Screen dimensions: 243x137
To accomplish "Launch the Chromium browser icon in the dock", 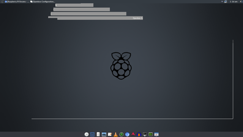I will (x=127, y=134).
